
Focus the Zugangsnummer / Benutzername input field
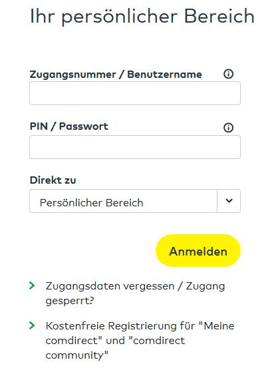pos(135,93)
